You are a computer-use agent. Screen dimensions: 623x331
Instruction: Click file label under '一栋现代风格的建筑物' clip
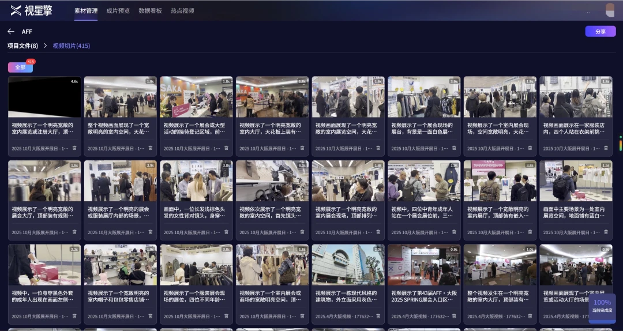(x=344, y=317)
